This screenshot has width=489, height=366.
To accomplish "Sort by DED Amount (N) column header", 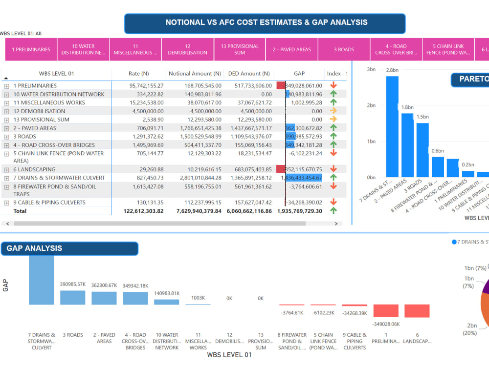I will (x=249, y=74).
